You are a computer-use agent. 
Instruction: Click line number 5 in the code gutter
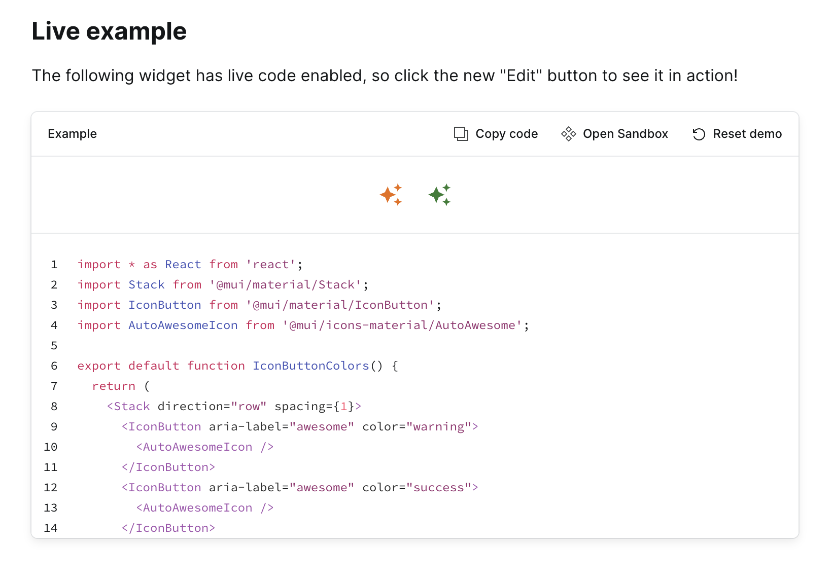[54, 346]
